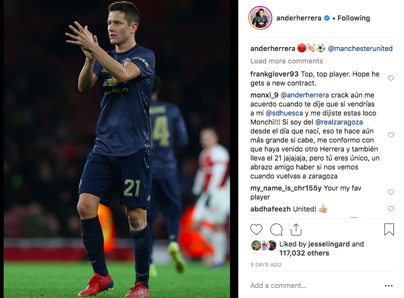Save post with the bookmark icon
Image resolution: width=404 pixels, height=298 pixels.
click(389, 229)
